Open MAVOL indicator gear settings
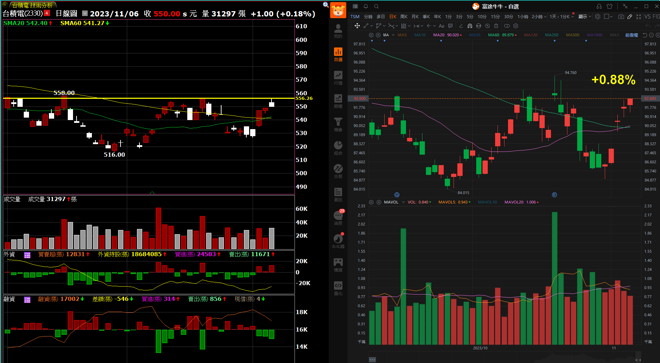Image resolution: width=660 pixels, height=363 pixels. (371, 202)
